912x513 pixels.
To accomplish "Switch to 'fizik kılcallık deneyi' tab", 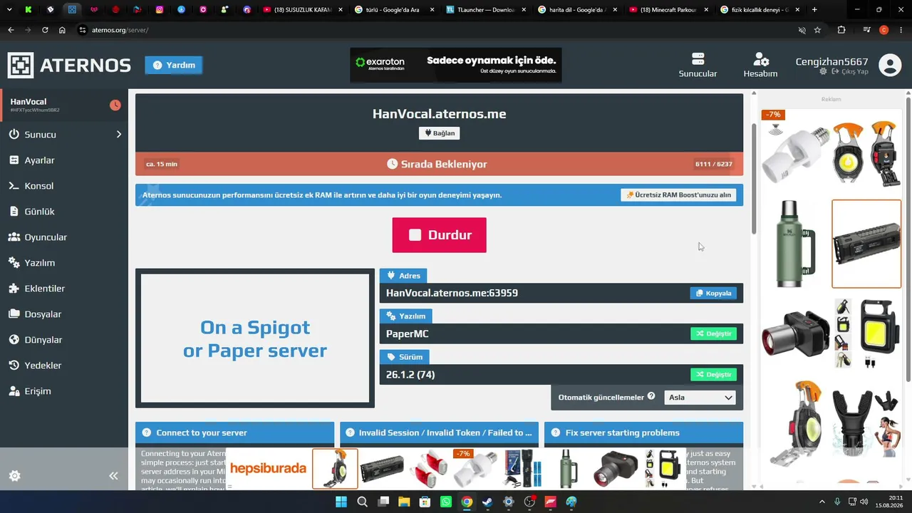I will pyautogui.click(x=760, y=10).
